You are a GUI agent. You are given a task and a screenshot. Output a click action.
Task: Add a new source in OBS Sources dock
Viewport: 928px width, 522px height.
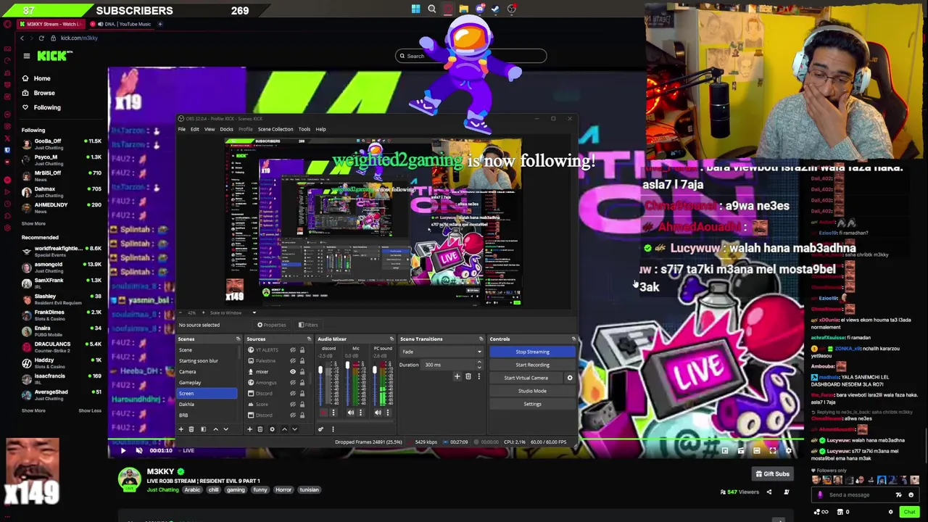tap(250, 429)
